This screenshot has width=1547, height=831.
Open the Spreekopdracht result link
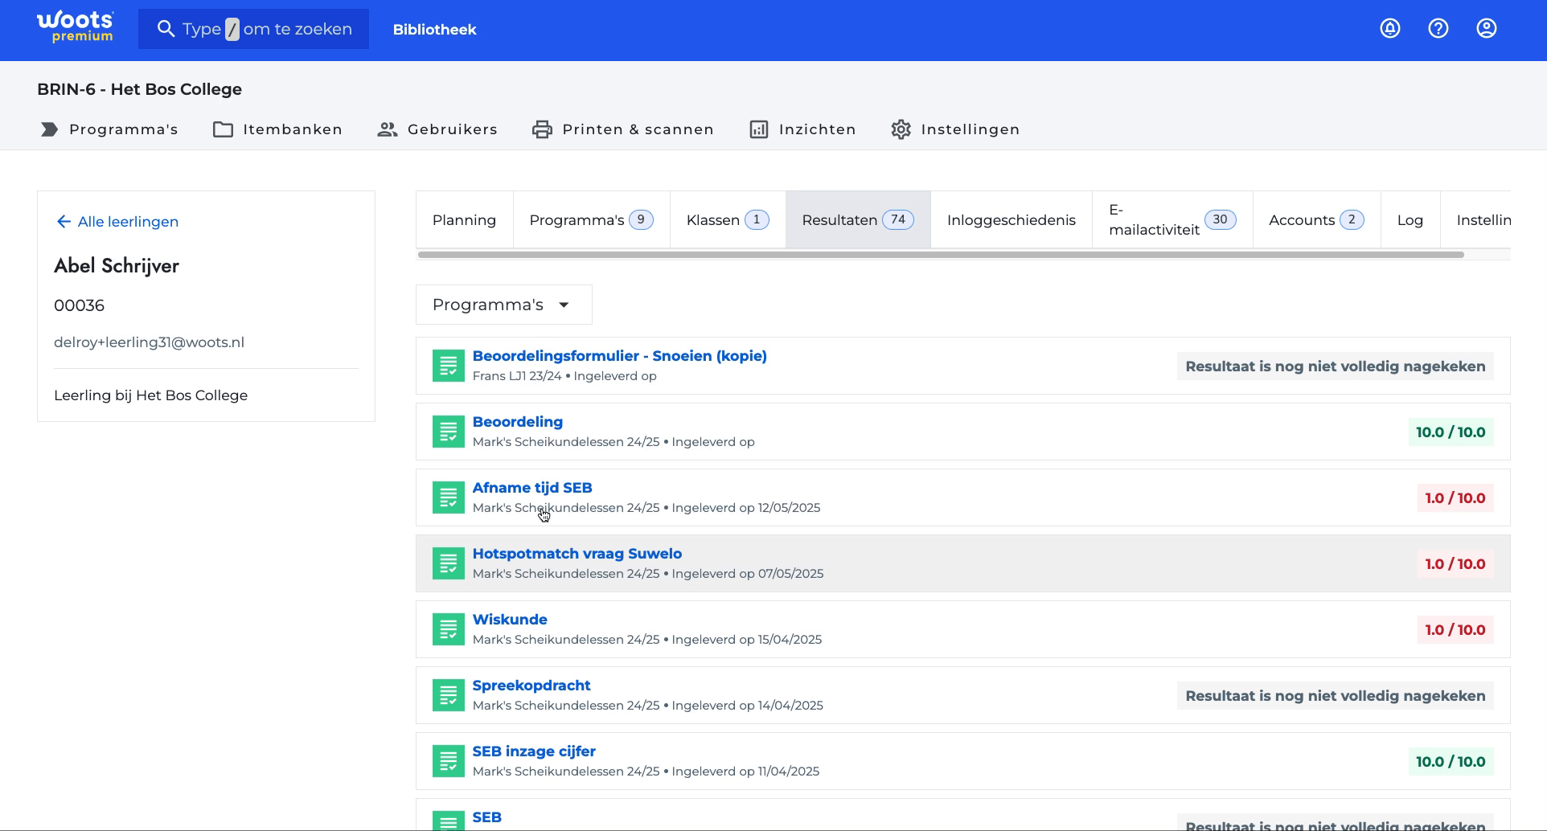point(531,686)
